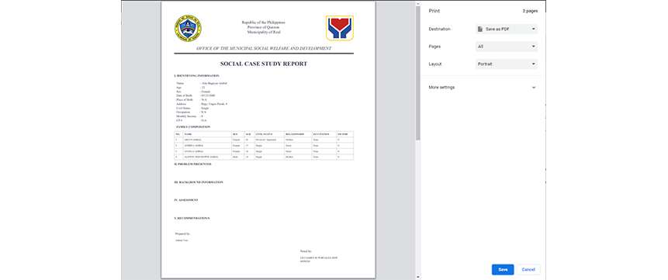Open the Layout dropdown set to Portrait
The image size is (668, 280).
[507, 64]
